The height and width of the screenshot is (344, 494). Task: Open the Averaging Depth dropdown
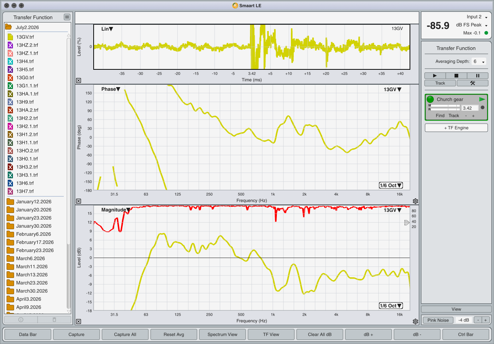pos(479,62)
